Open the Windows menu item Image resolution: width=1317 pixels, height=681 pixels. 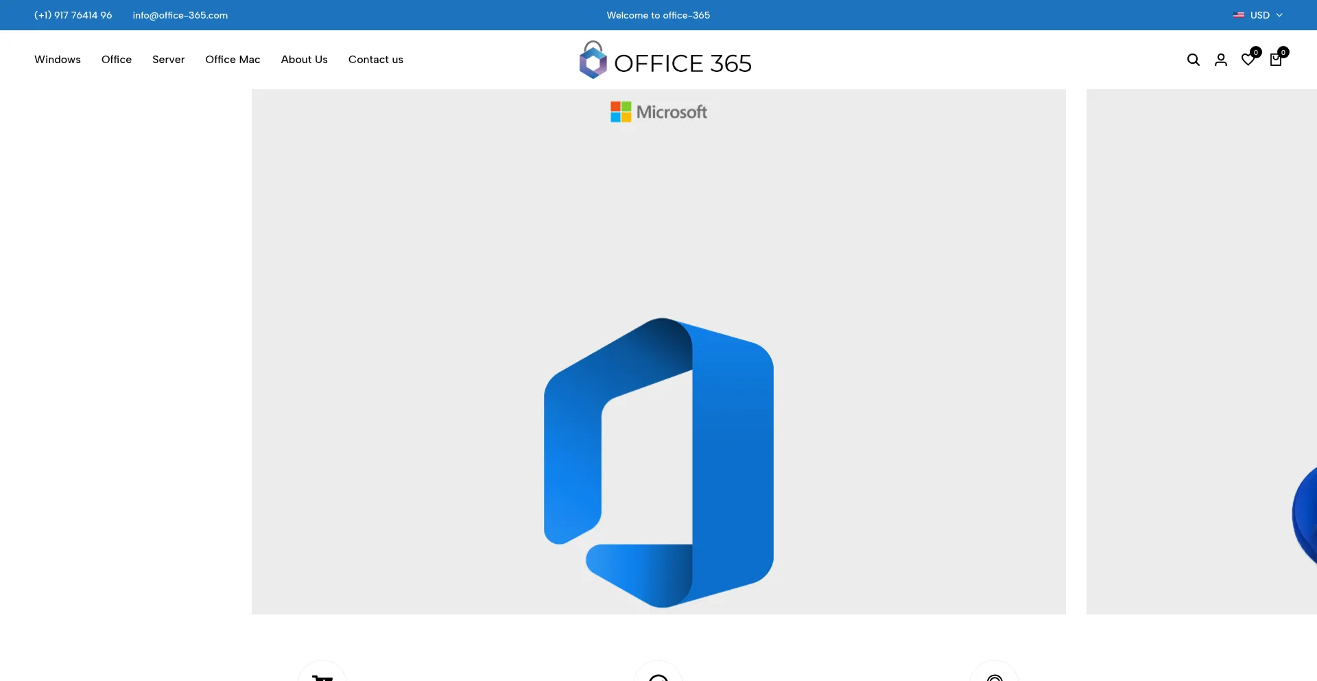58,60
